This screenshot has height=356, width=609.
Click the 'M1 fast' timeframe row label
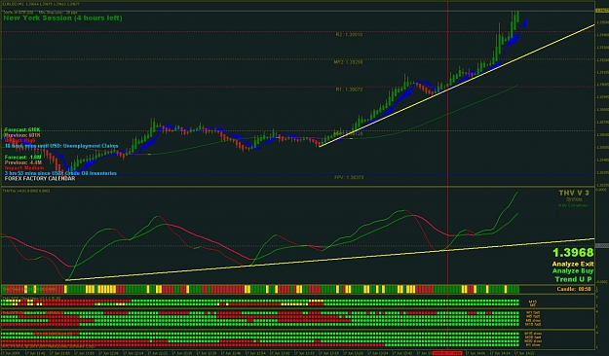point(533,312)
